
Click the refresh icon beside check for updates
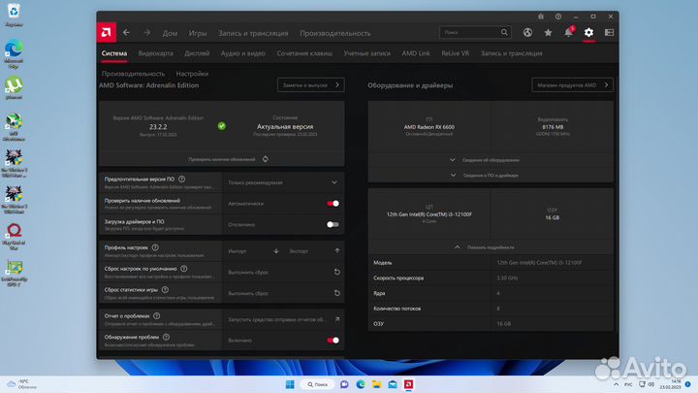click(x=266, y=159)
